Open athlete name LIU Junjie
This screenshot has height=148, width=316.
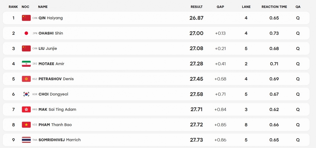pyautogui.click(x=48, y=48)
